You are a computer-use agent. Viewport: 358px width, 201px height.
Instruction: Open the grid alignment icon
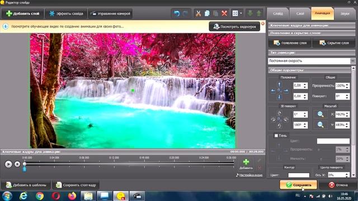pos(235,13)
